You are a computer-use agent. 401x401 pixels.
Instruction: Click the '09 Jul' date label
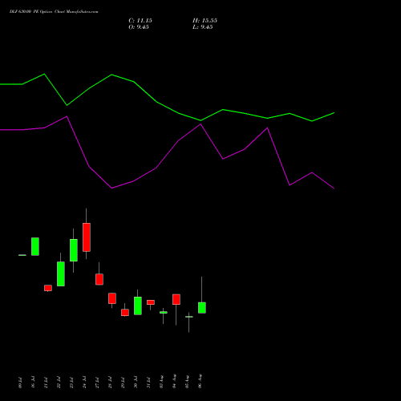(20, 383)
